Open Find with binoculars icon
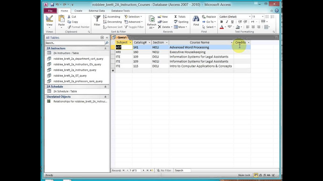 196,19
